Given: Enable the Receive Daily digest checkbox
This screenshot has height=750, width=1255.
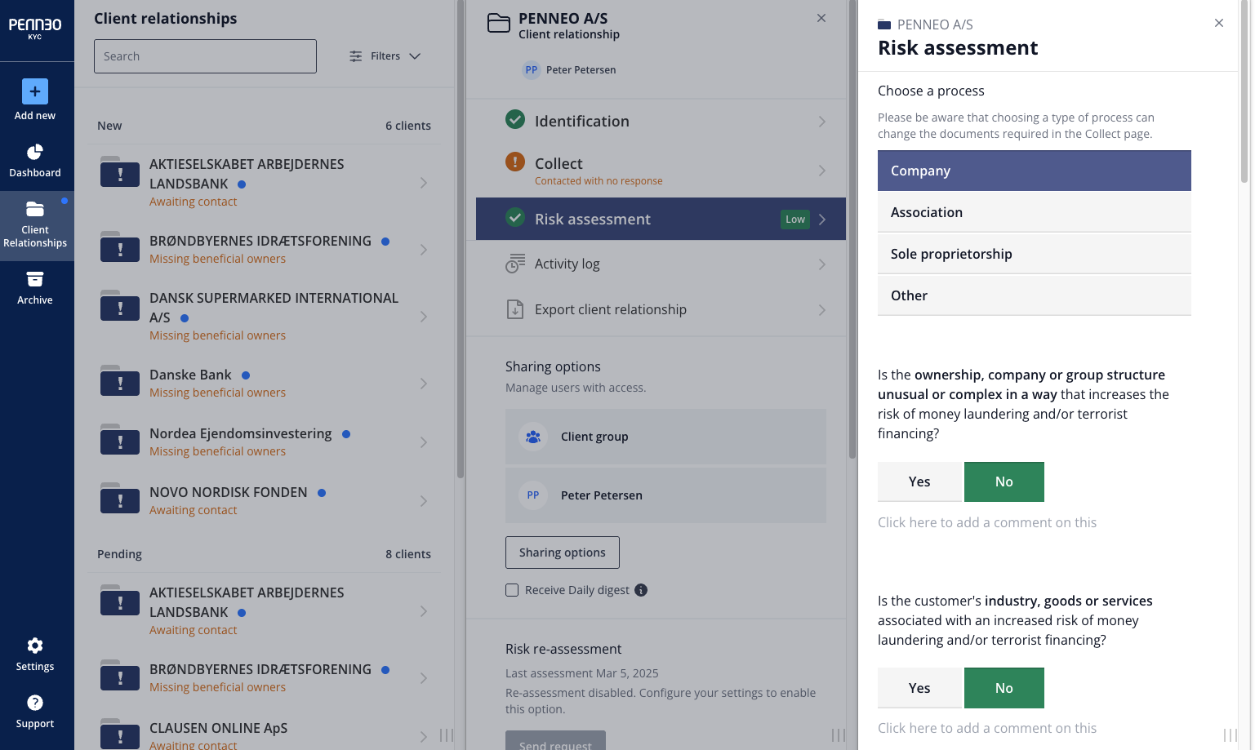Looking at the screenshot, I should 512,590.
